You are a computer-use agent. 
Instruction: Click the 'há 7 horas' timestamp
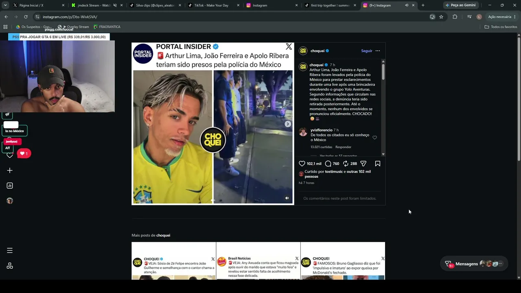(306, 183)
